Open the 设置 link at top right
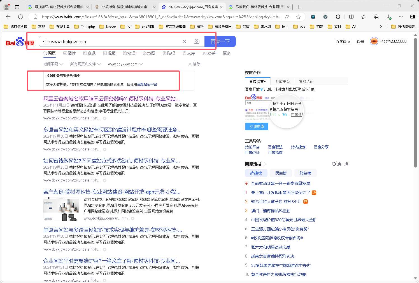The image size is (419, 283). click(360, 42)
